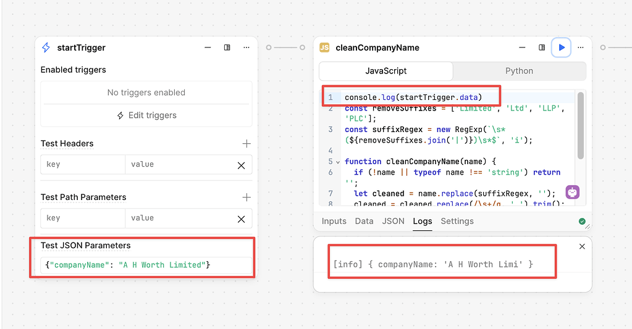Click the cleanCompanyName block title
This screenshot has width=632, height=329.
377,48
